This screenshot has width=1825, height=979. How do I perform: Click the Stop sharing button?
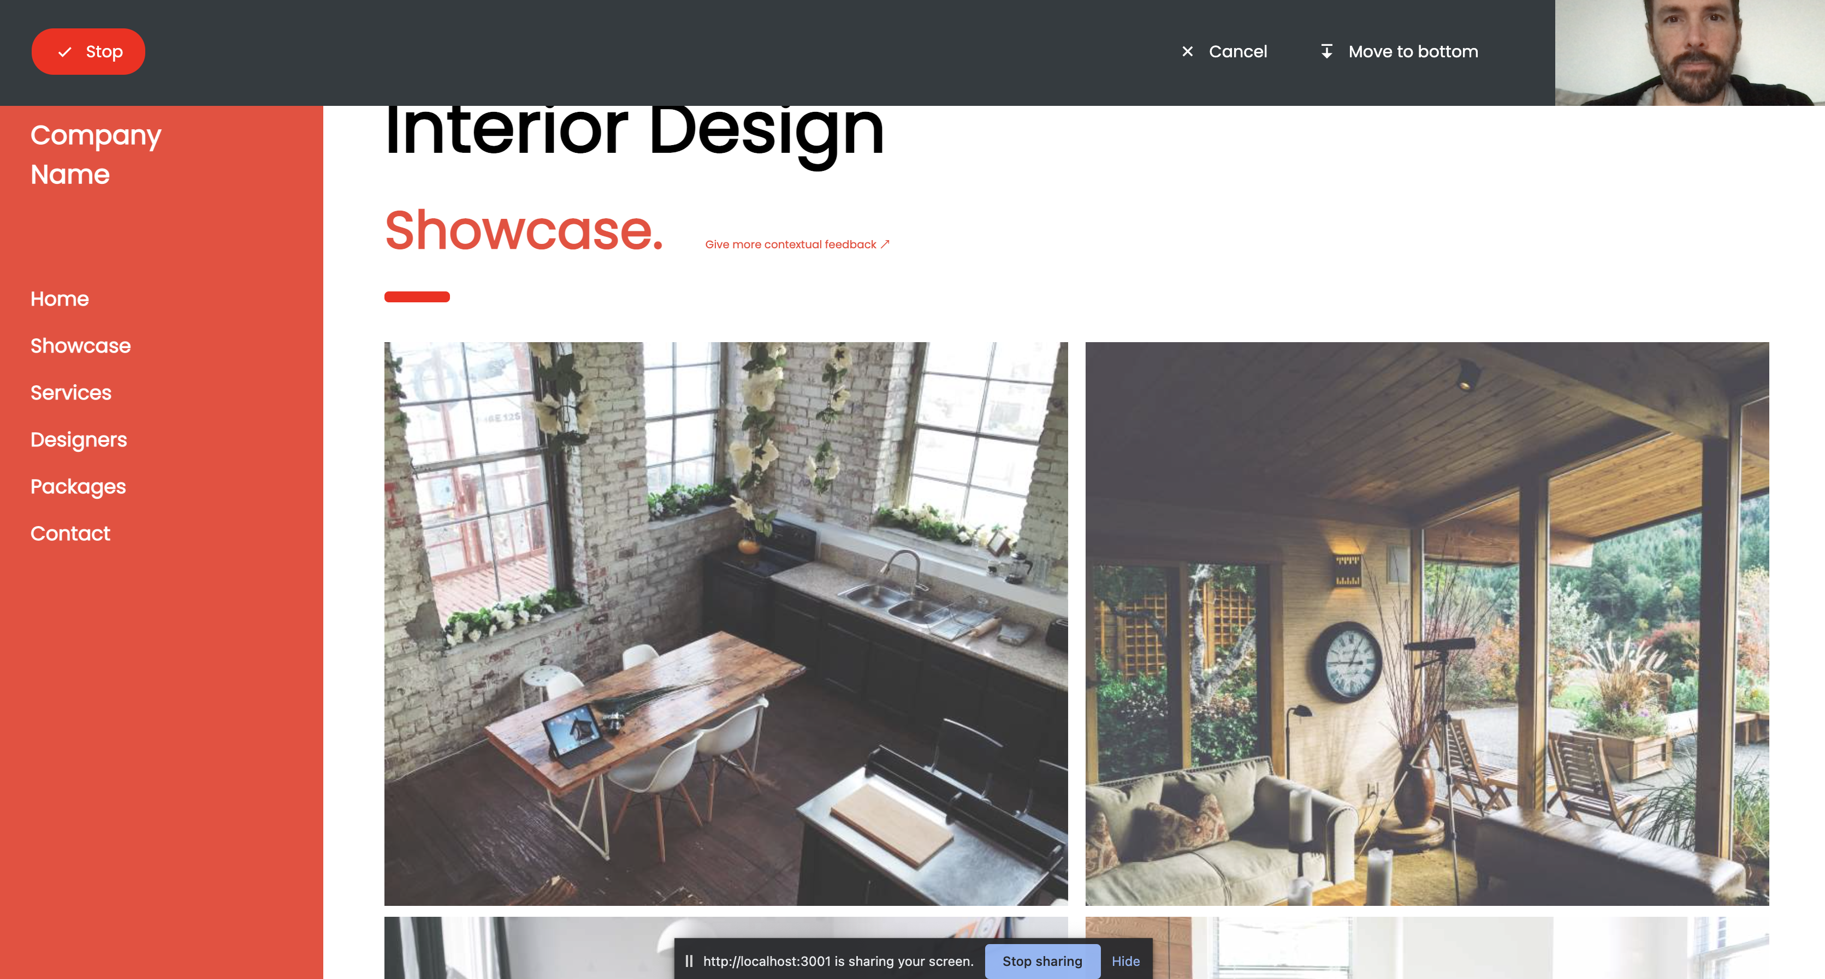1042,960
